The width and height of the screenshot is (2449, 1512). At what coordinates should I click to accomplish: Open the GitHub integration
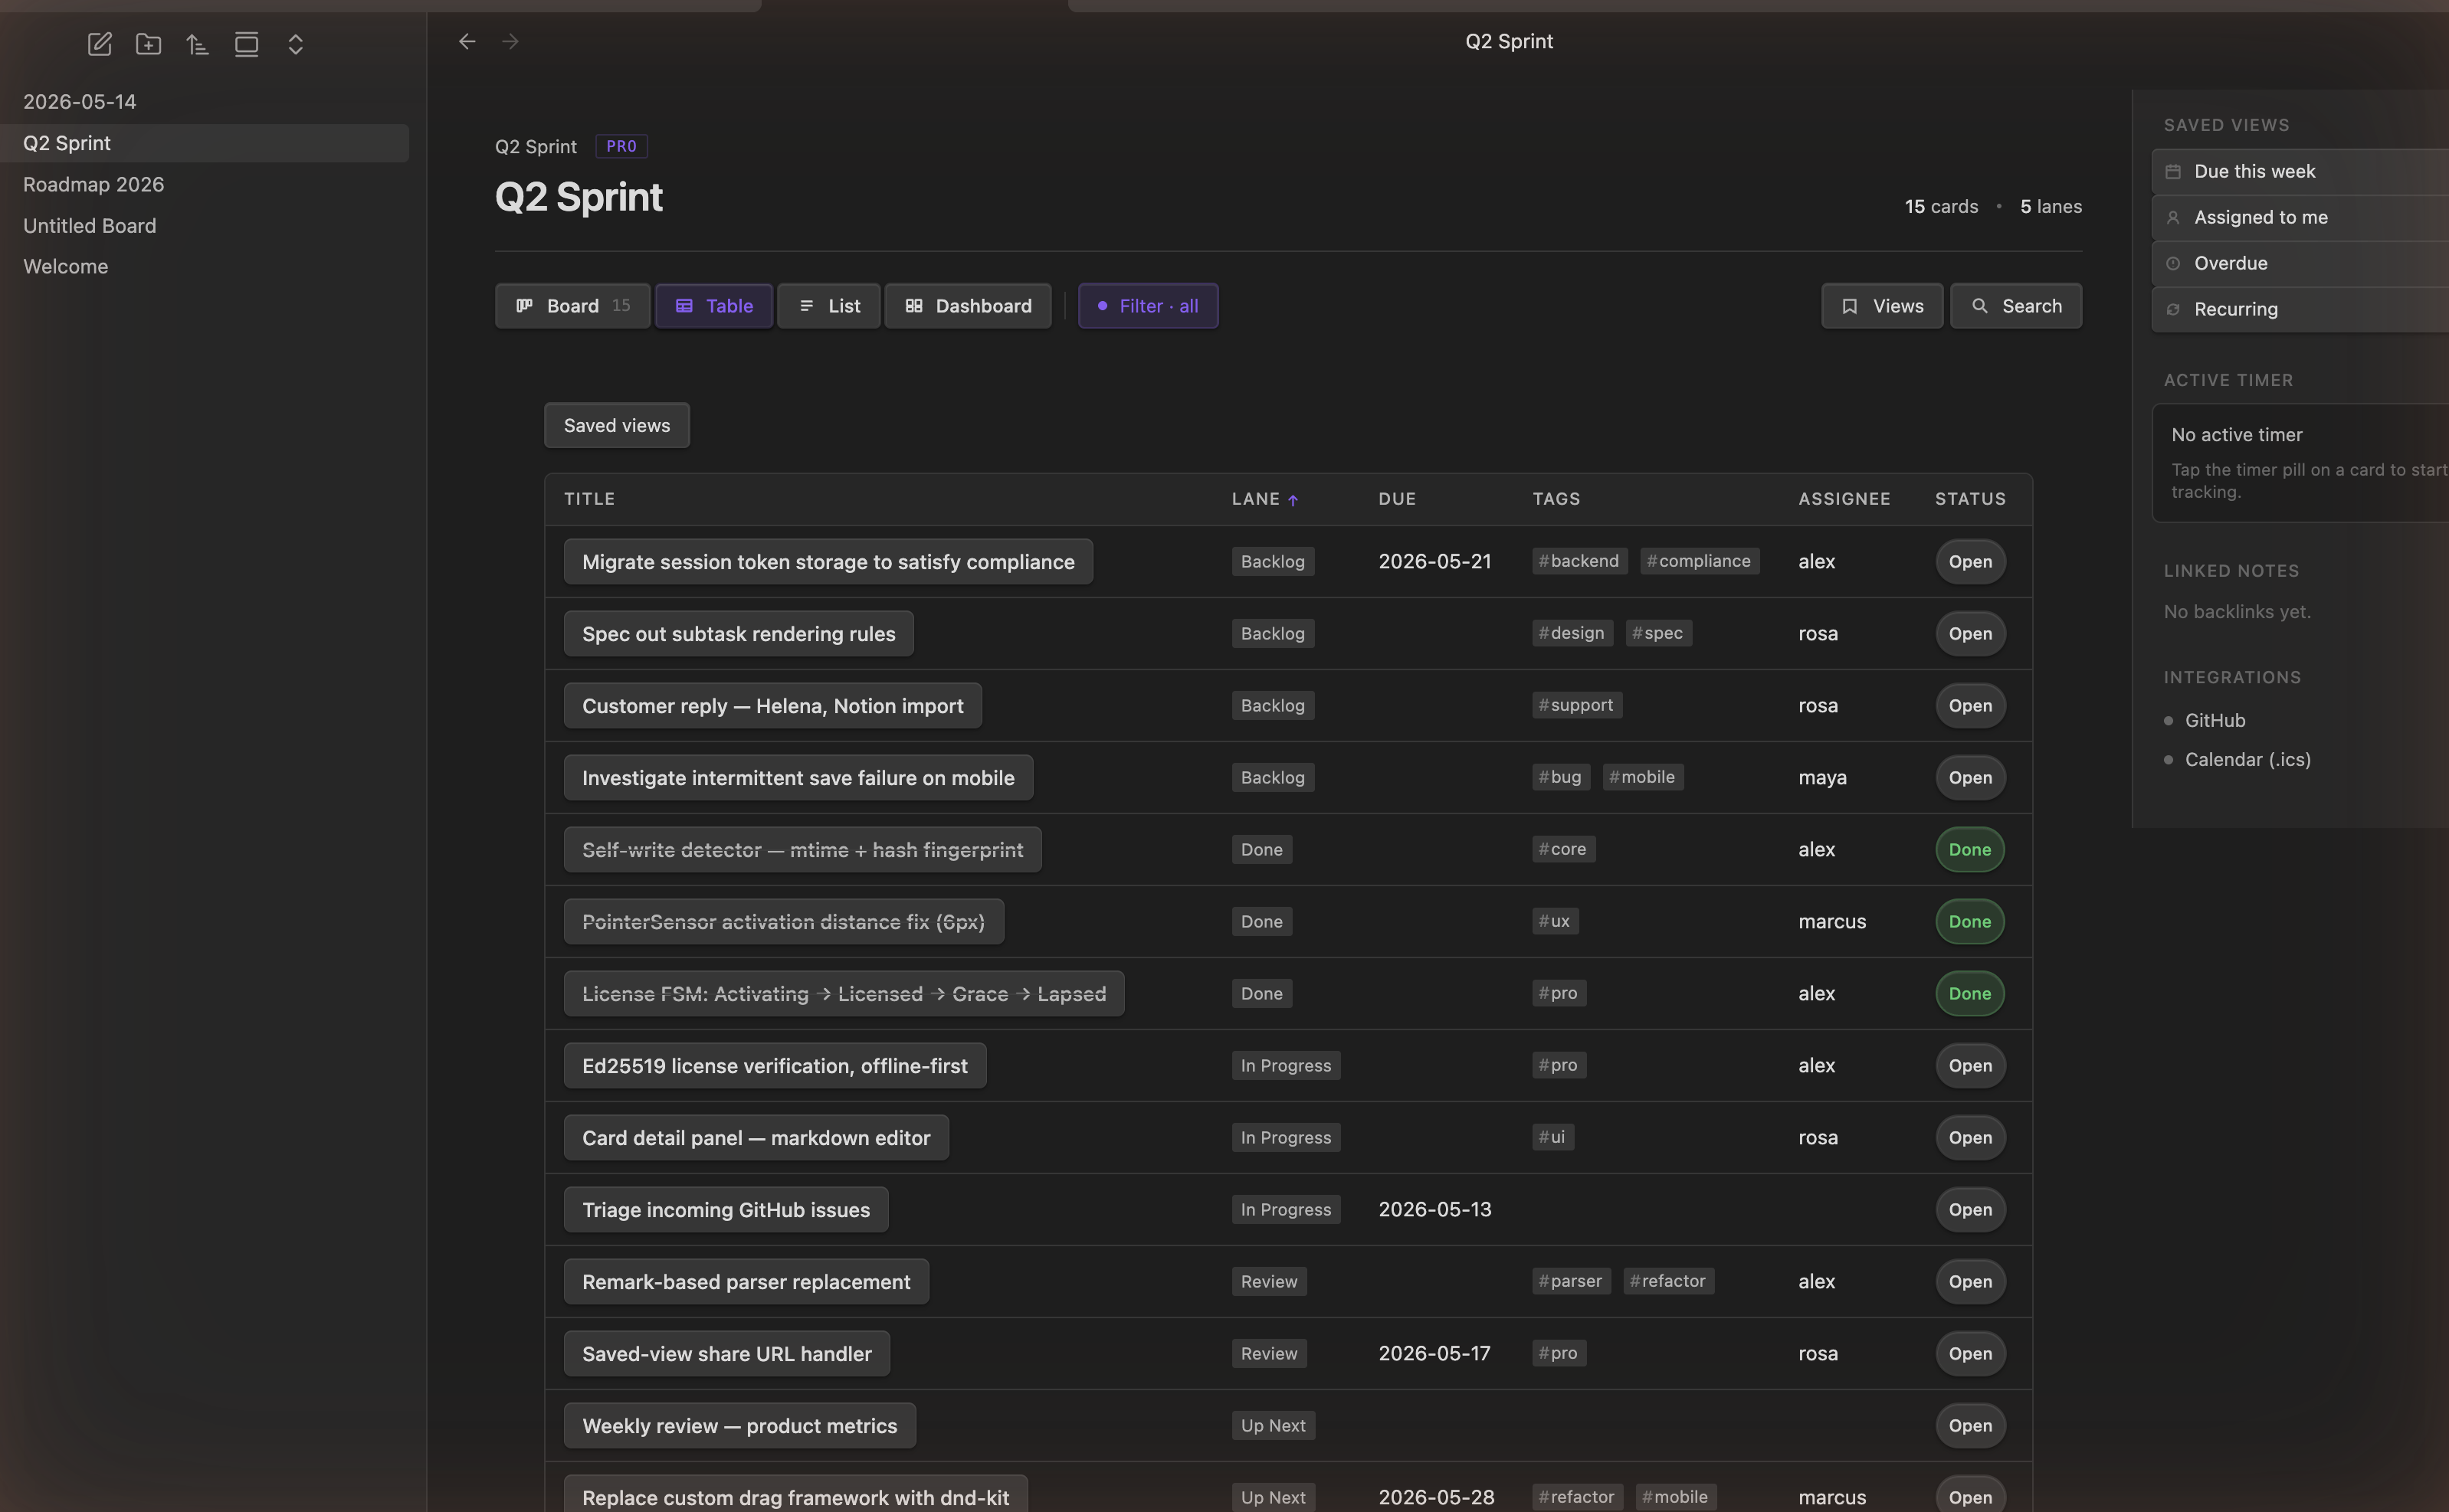2214,721
